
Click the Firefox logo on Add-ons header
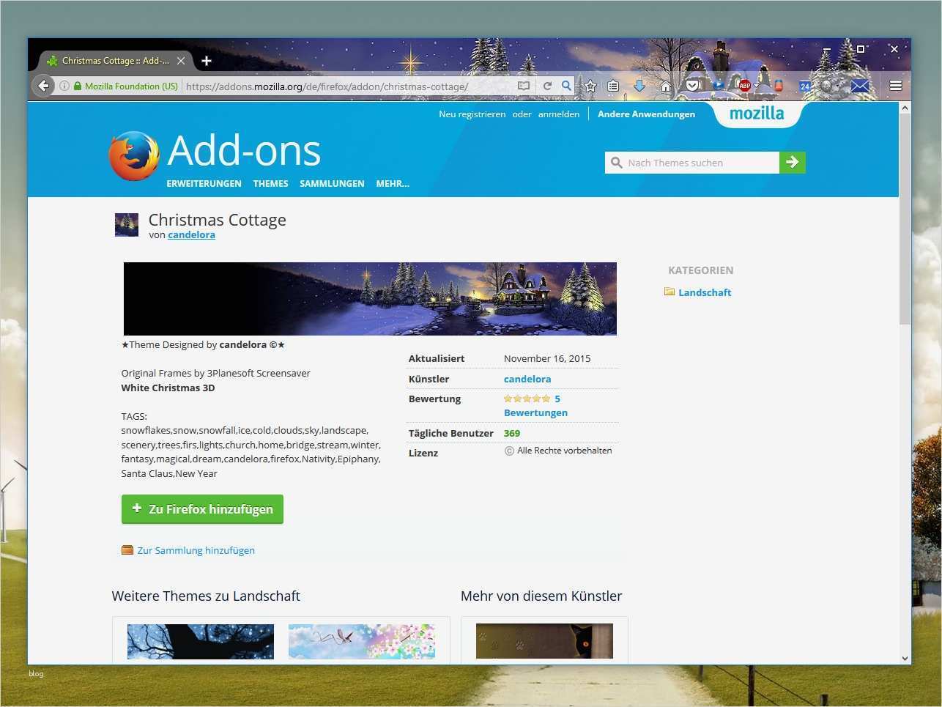[x=134, y=156]
